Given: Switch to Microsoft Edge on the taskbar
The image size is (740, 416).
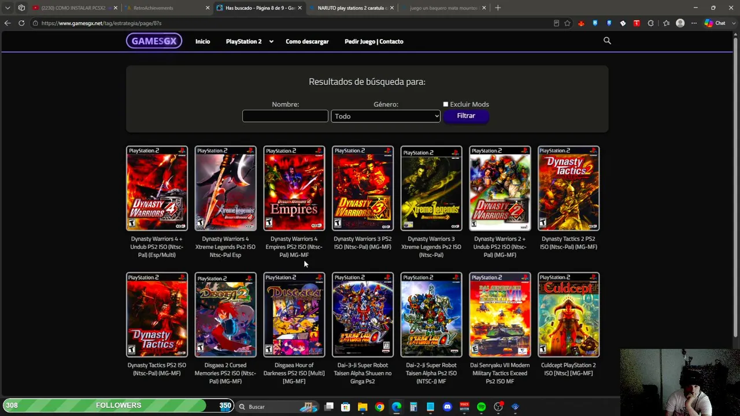Looking at the screenshot, I should pos(397,407).
